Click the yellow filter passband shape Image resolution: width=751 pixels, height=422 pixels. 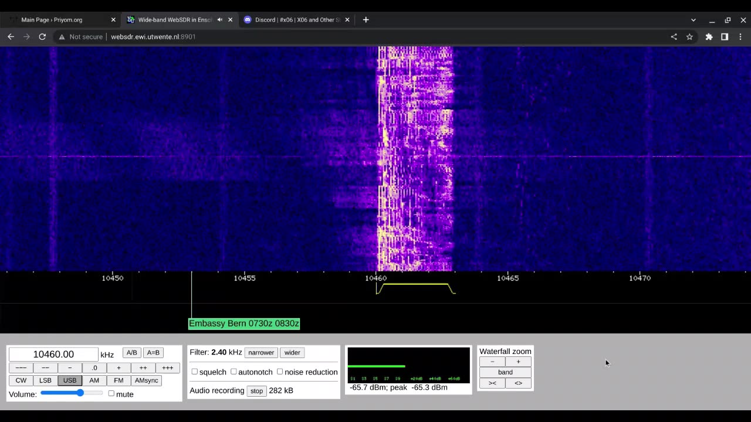415,288
